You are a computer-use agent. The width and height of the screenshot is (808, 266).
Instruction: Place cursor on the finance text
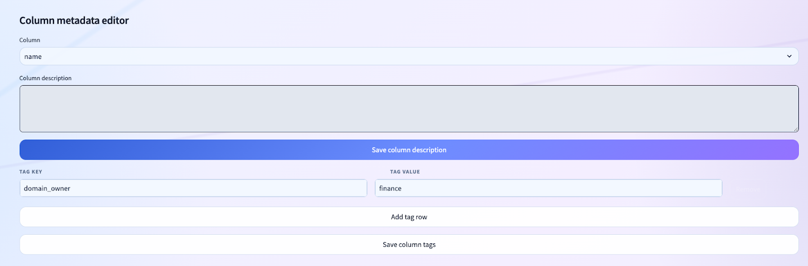coord(390,188)
